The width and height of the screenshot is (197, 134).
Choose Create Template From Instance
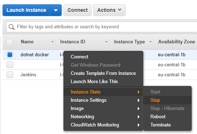(x=103, y=73)
